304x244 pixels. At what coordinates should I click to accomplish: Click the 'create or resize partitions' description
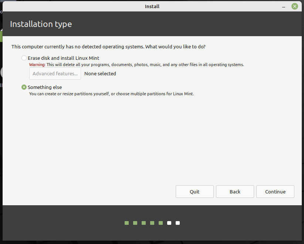(111, 94)
